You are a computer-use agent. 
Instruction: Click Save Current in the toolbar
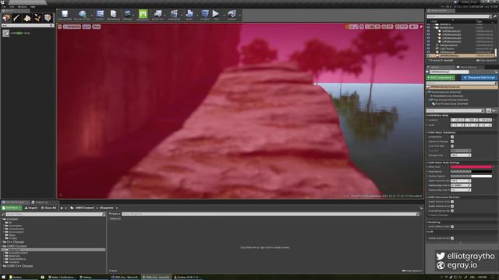65,15
